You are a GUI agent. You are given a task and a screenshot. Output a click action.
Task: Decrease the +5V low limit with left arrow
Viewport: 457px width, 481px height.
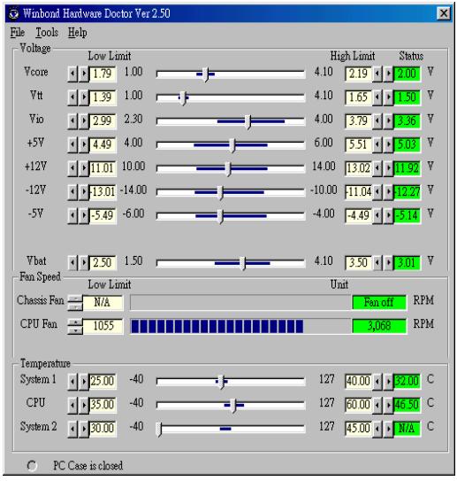[72, 144]
